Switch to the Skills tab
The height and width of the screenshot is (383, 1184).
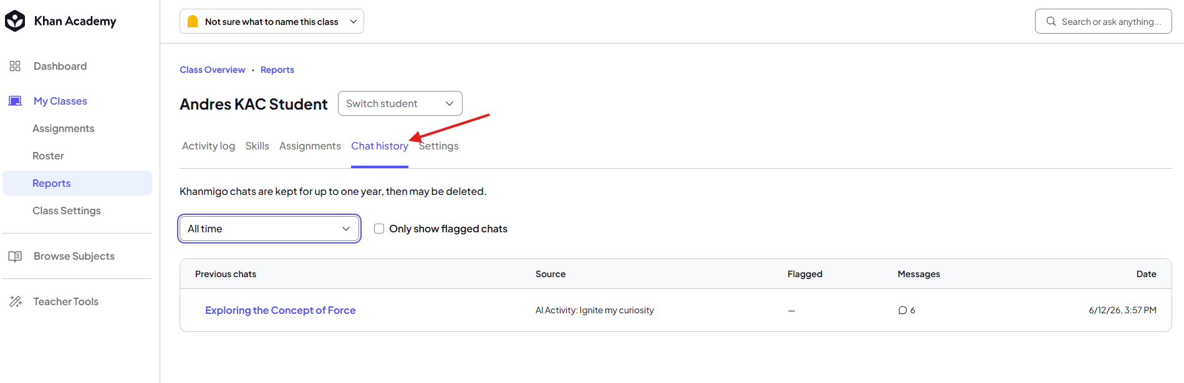pos(257,146)
